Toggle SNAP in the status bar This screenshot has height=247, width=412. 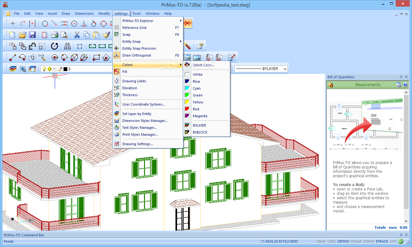pos(321,241)
